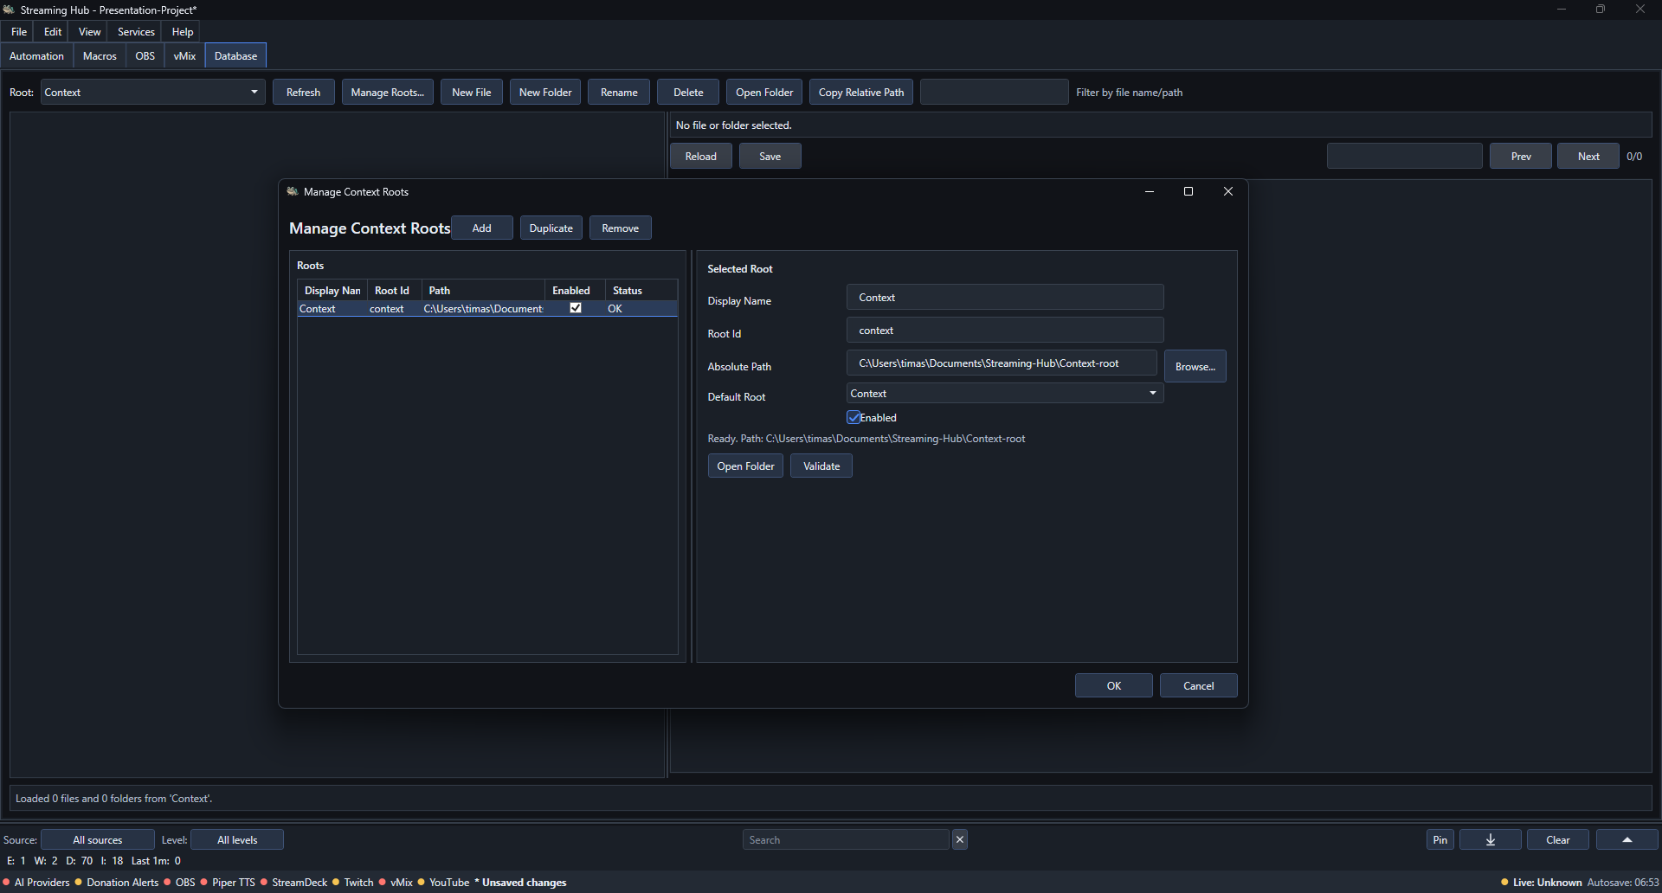Viewport: 1662px width, 893px height.
Task: Click the Copy Relative Path button
Action: point(861,92)
